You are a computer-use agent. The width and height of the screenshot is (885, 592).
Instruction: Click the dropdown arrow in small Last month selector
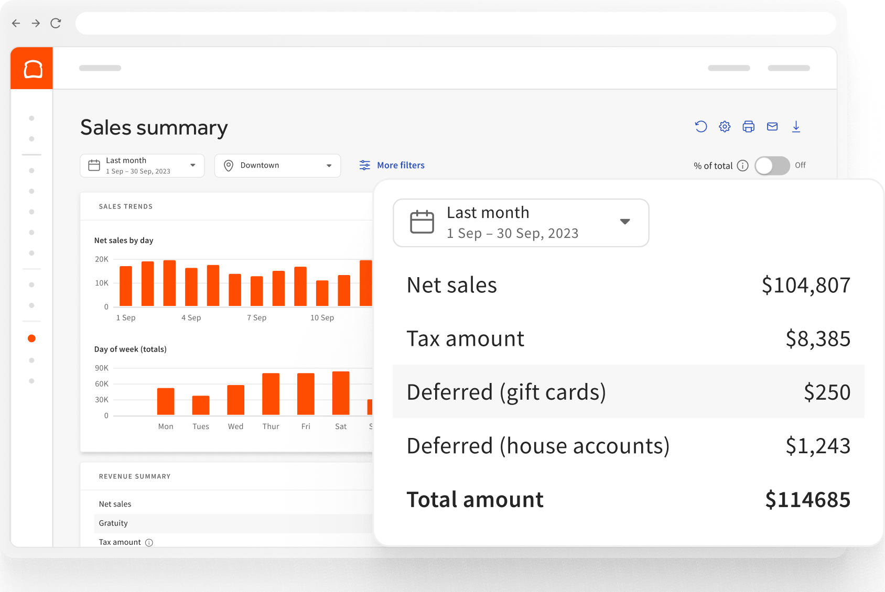(193, 165)
